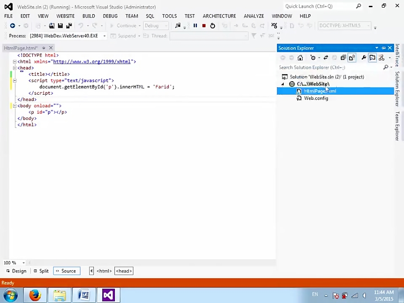Open Microsoft Word from the taskbar
This screenshot has width=404, height=303.
(84, 295)
